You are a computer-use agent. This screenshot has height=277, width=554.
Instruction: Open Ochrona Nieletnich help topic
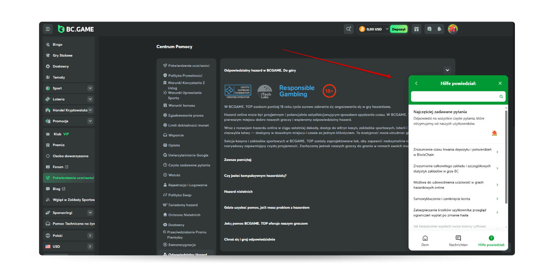pos(182,215)
